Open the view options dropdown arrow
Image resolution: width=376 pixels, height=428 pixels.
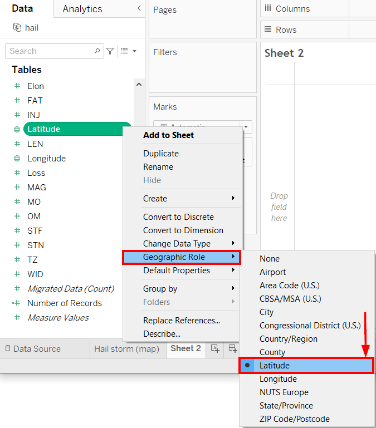[134, 51]
